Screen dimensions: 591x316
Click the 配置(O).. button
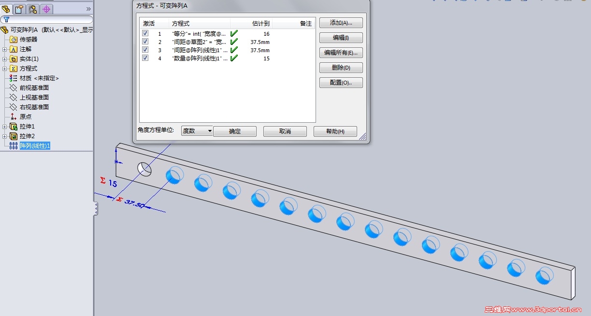pyautogui.click(x=341, y=83)
